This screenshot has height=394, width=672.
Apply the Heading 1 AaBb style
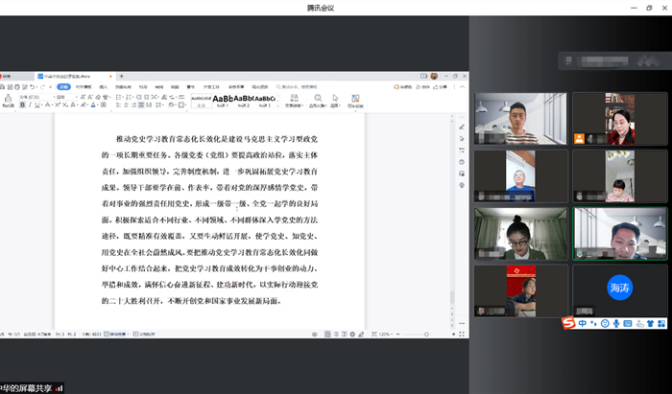click(223, 101)
